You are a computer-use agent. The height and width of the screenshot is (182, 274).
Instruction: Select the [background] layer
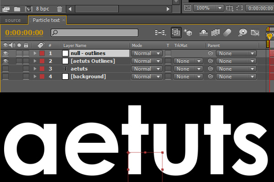click(x=88, y=76)
